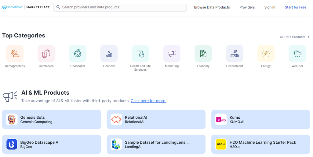Open the Financial bar chart icon
The image size is (313, 157).
(x=109, y=54)
